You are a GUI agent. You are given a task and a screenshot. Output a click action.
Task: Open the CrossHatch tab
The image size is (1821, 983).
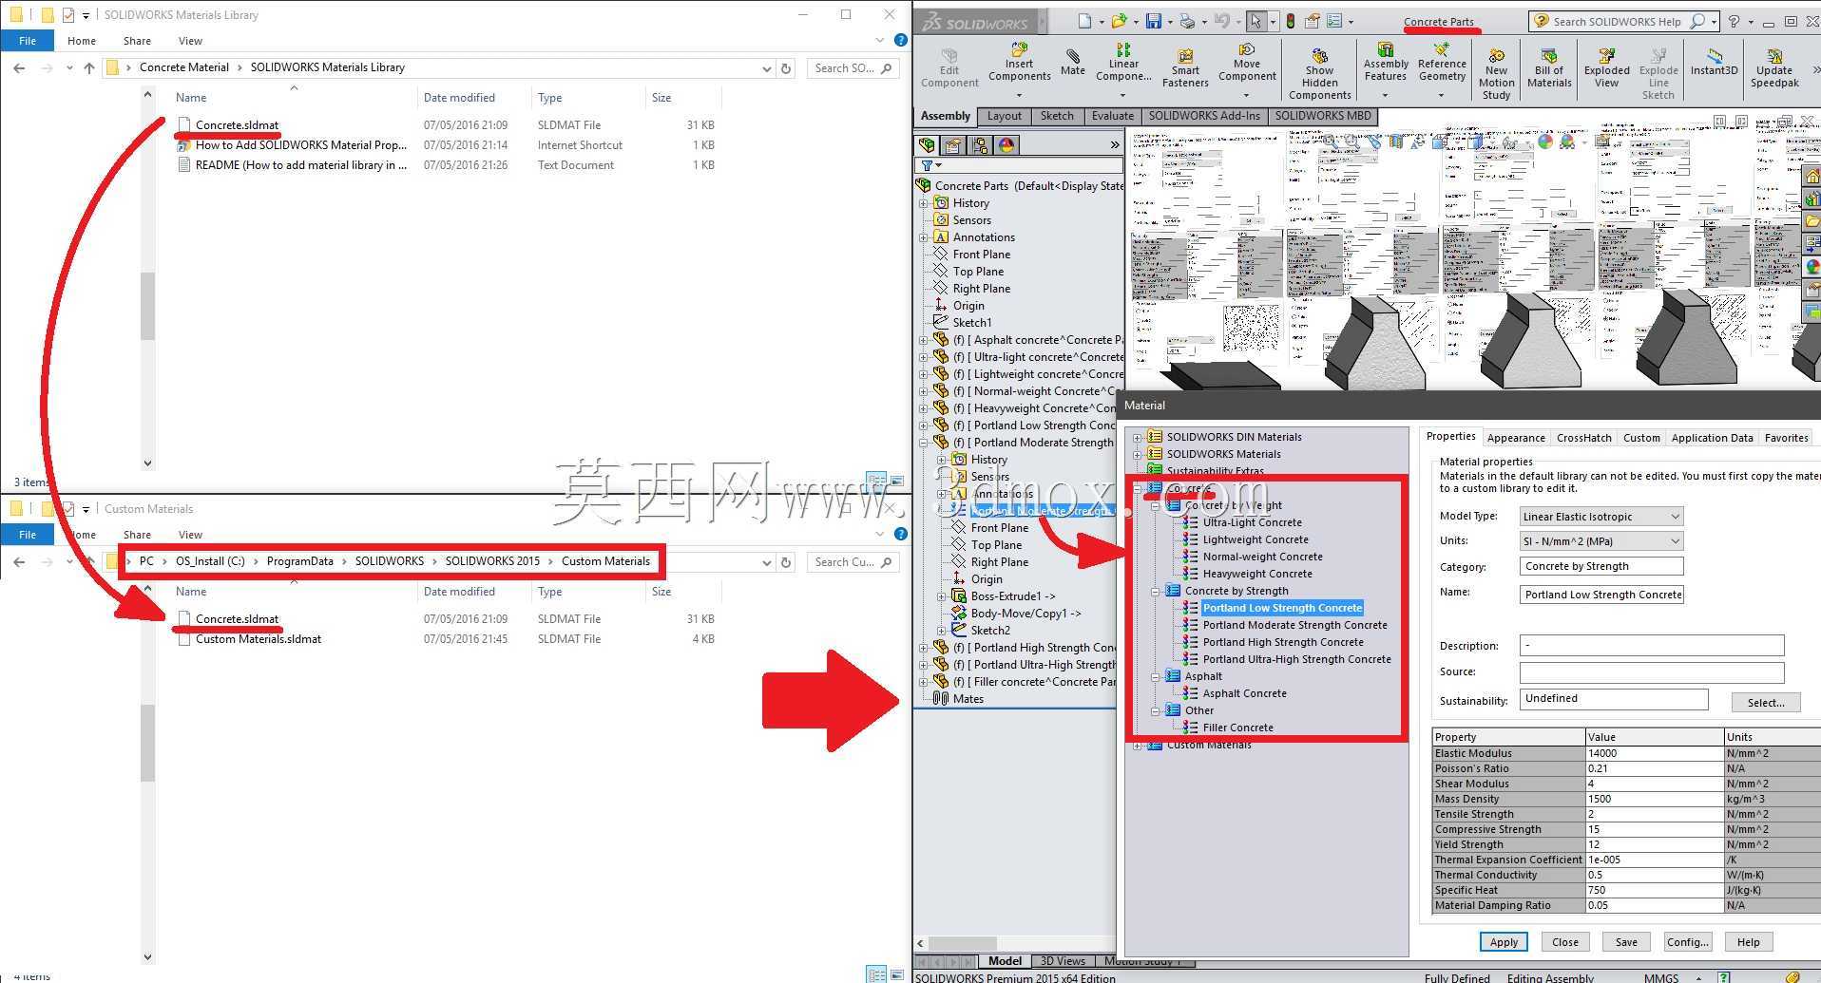(x=1583, y=438)
